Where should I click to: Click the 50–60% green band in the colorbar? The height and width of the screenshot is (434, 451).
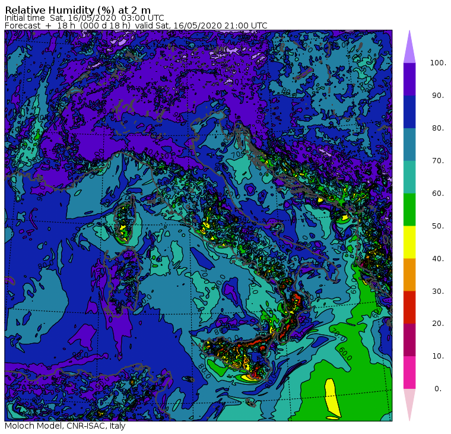[x=409, y=210]
